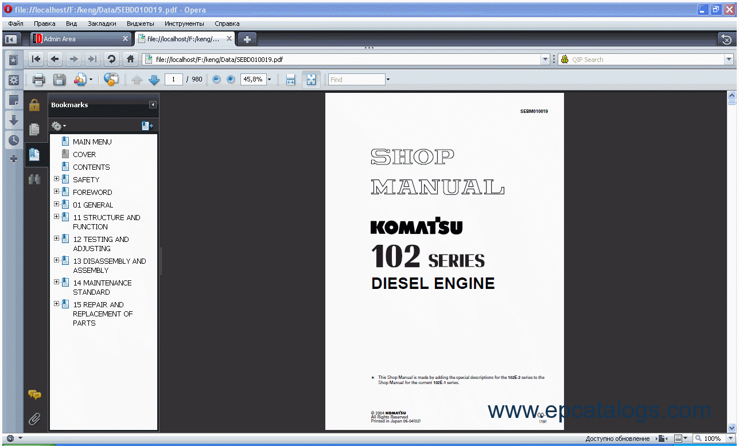The height and width of the screenshot is (446, 739).
Task: Go back to previous page
Action: pos(55,59)
